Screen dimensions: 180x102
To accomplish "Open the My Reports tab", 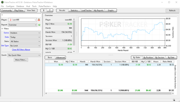I will 98,10.
